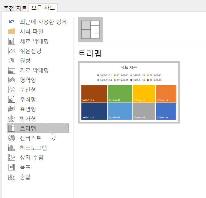This screenshot has height=198, width=206.
Task: Select the radar chart icon
Action: click(x=12, y=119)
